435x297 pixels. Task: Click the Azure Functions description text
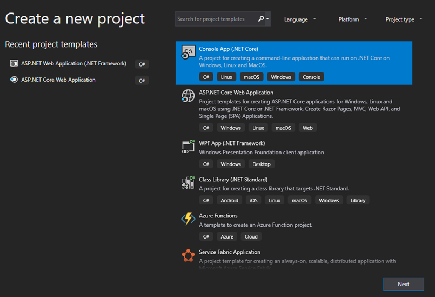(x=256, y=225)
